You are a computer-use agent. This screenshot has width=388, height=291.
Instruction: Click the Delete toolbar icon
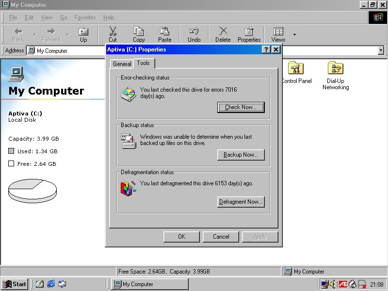(223, 34)
